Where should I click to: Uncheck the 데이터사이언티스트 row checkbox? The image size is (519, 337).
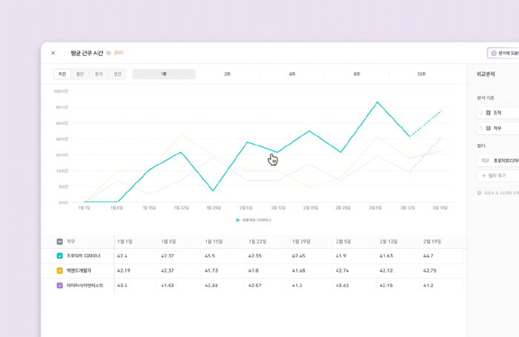(x=59, y=285)
